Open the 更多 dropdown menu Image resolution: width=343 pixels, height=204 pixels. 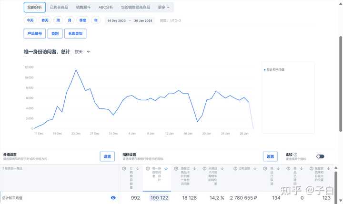click(164, 8)
